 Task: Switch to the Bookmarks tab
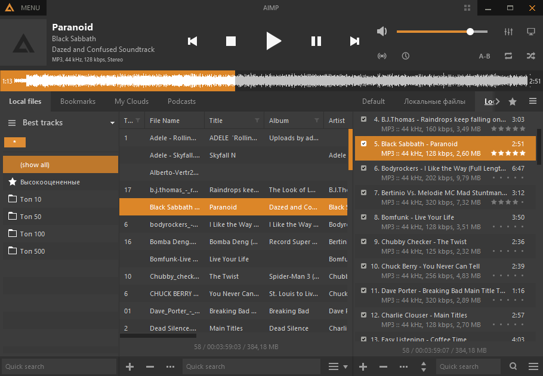click(78, 101)
